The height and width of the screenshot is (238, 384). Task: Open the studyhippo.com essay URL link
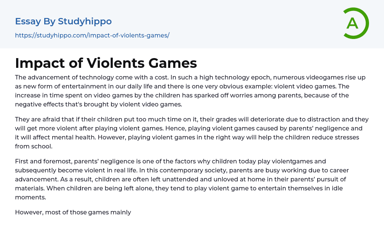(92, 35)
